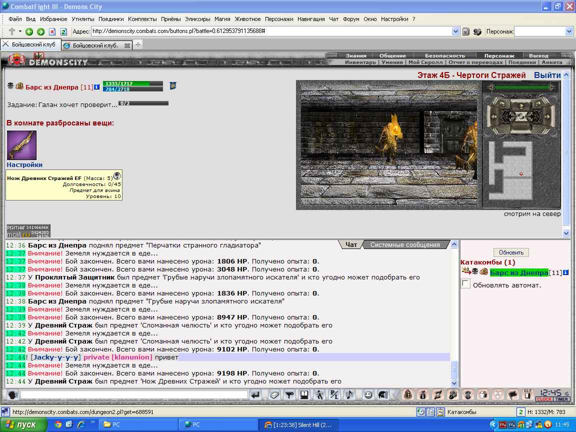Click the green Back arrow in the toolbar

pos(29,31)
